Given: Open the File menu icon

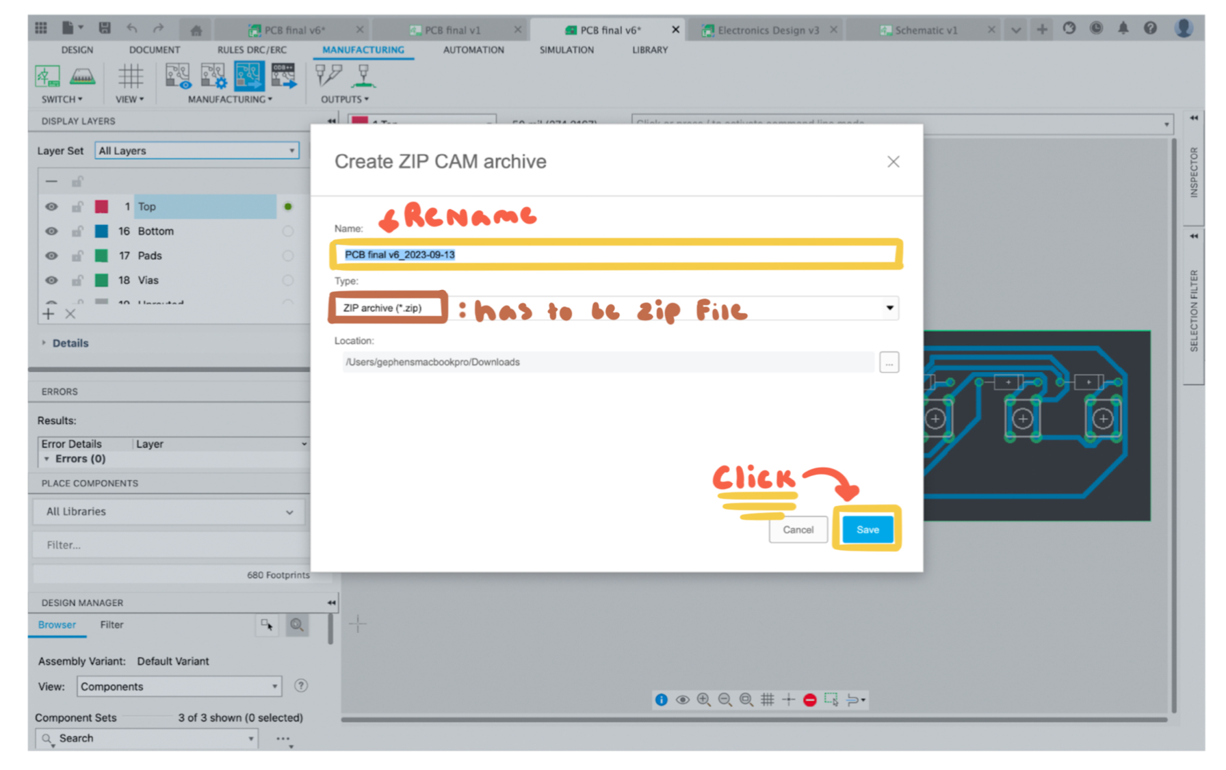Looking at the screenshot, I should [71, 28].
